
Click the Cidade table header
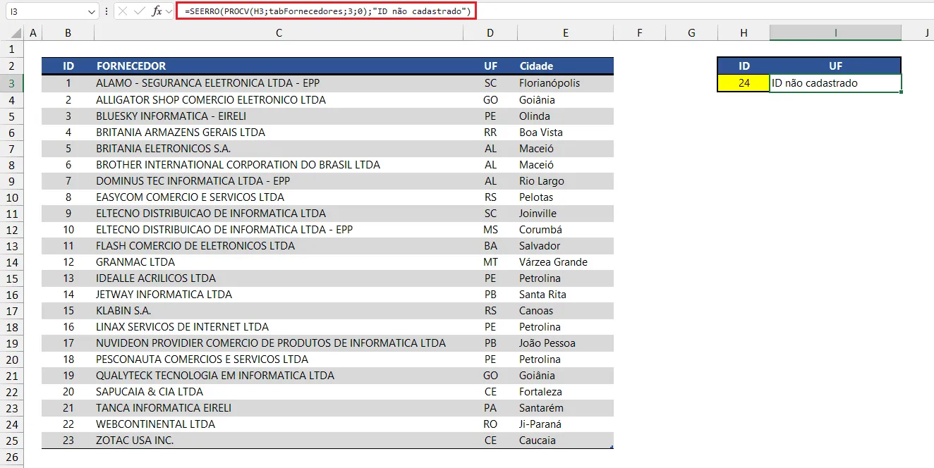point(565,66)
